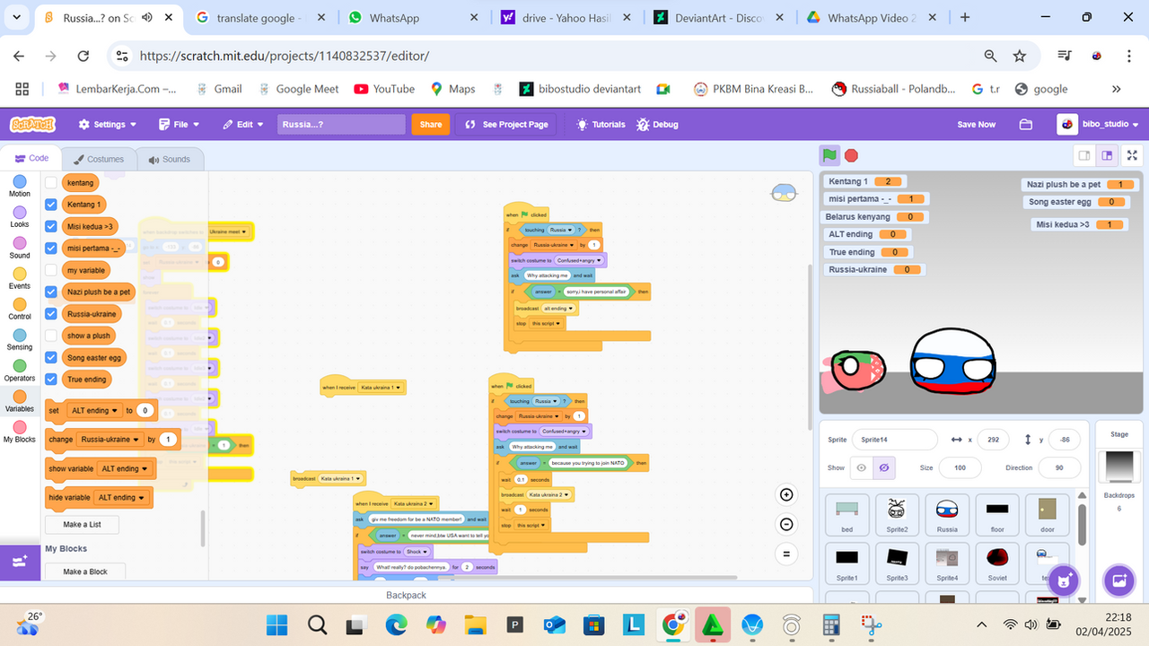Edit the project title field
Screen dimensions: 1149x646
click(x=341, y=125)
